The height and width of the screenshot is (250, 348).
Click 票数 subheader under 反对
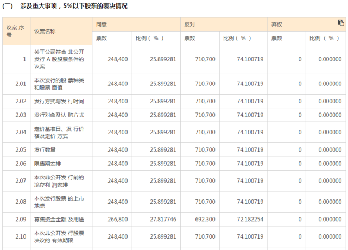(x=200, y=38)
